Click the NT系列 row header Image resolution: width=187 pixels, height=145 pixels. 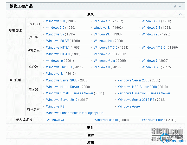(x=15, y=80)
